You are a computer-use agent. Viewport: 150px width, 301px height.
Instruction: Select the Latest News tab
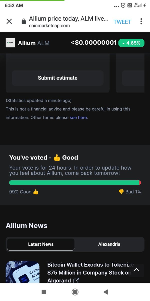pos(41,244)
